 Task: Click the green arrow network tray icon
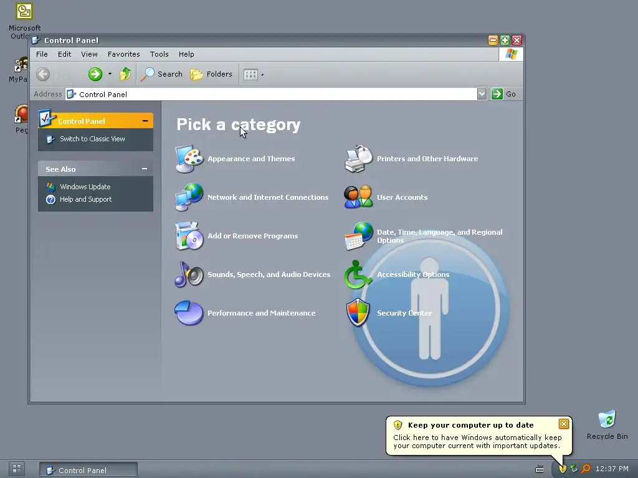click(574, 469)
